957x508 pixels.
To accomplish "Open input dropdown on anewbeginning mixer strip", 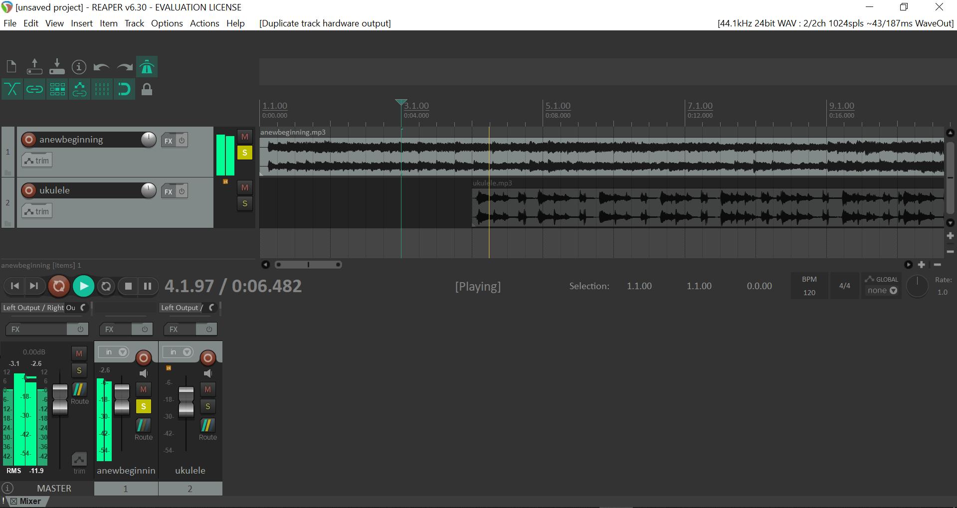I will coord(114,352).
